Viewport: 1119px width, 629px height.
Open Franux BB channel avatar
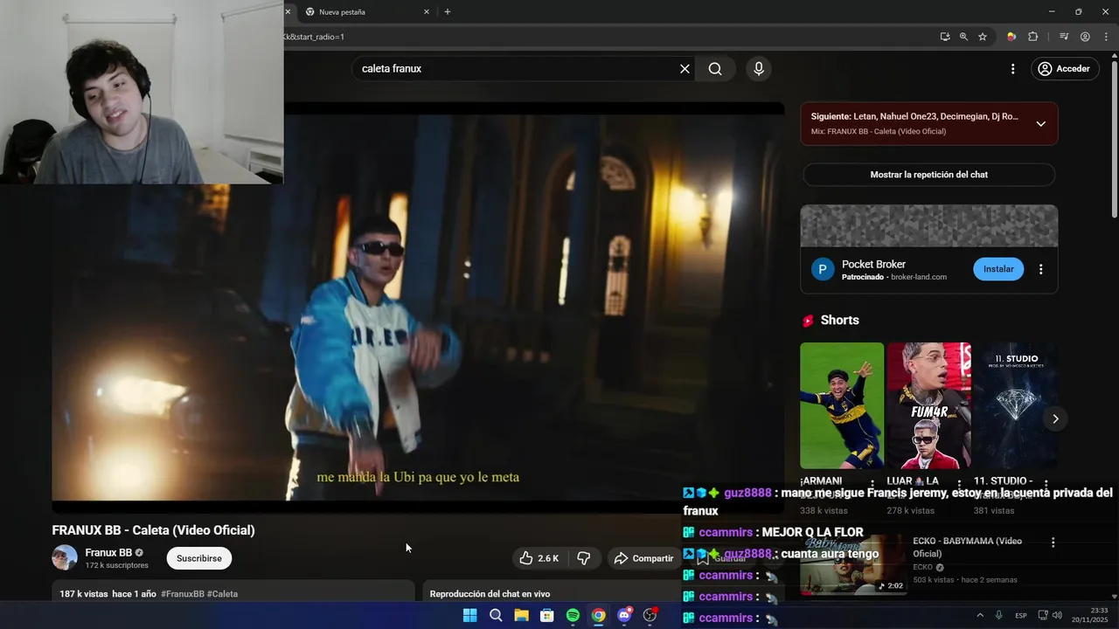coord(65,557)
